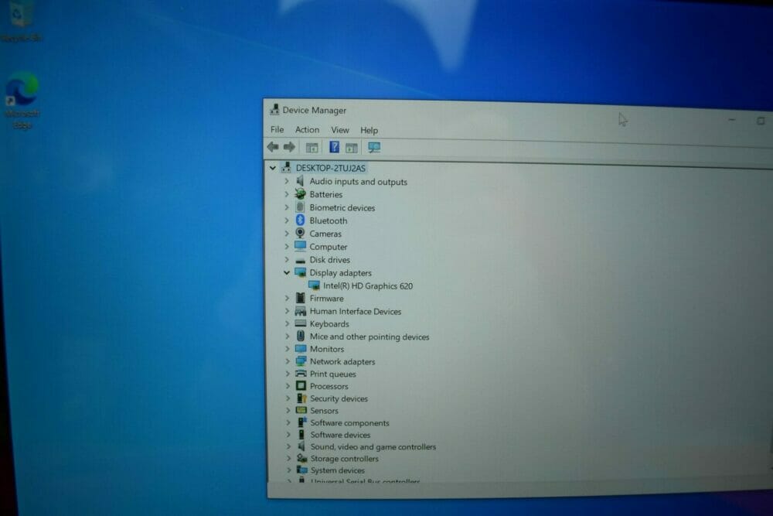Click the Audio inputs speaker icon
This screenshot has height=516, width=773.
pyautogui.click(x=300, y=181)
